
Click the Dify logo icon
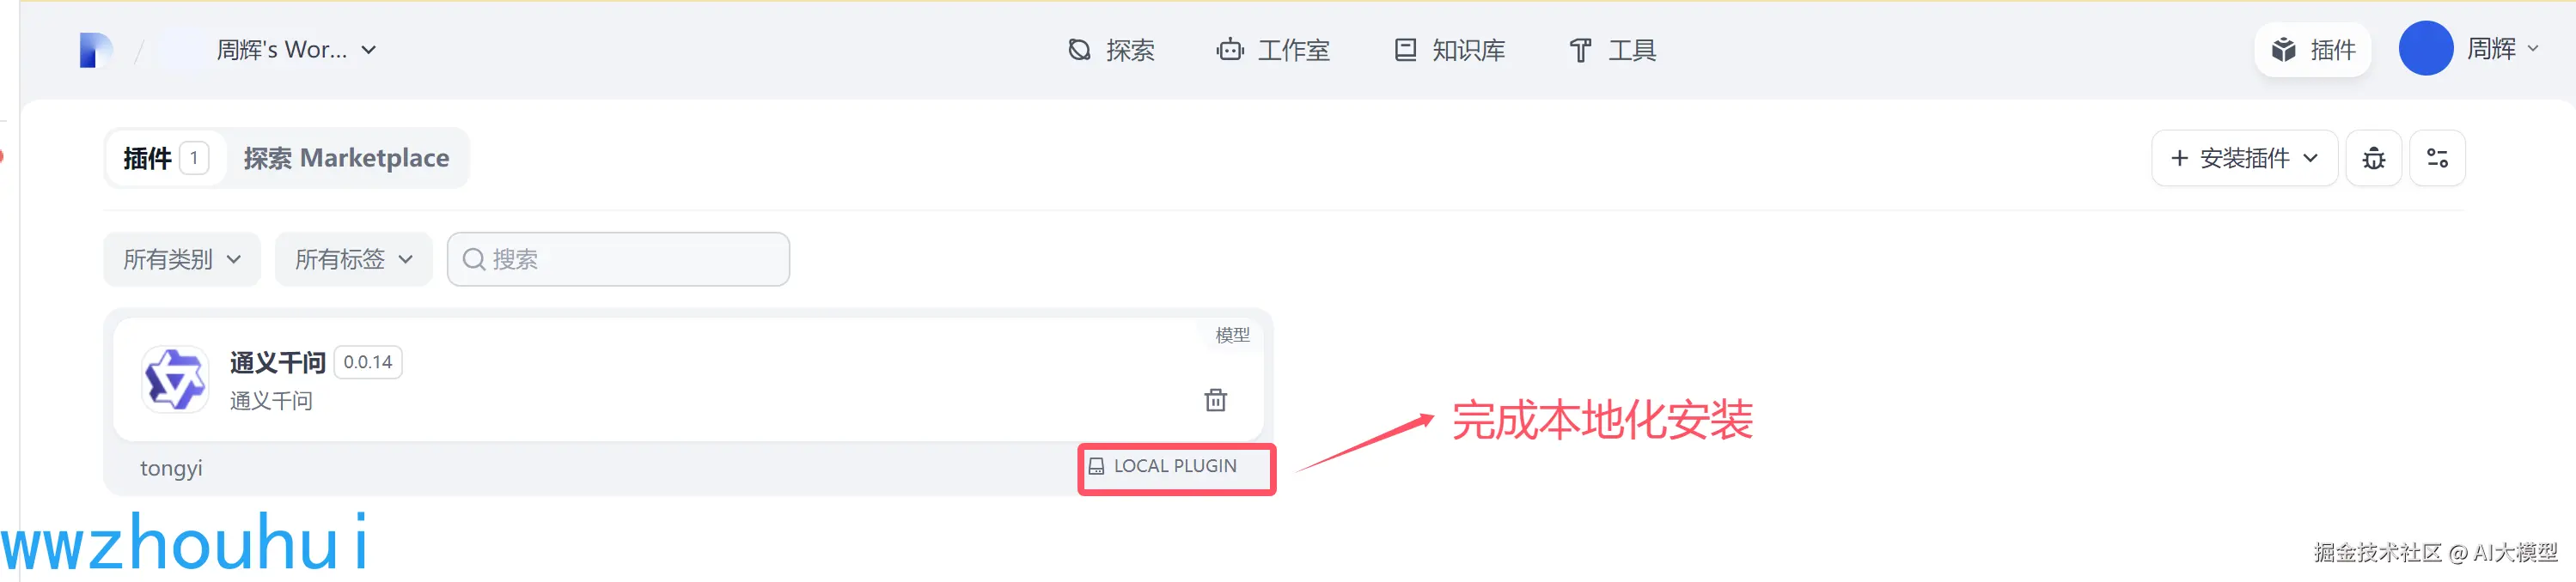96,50
